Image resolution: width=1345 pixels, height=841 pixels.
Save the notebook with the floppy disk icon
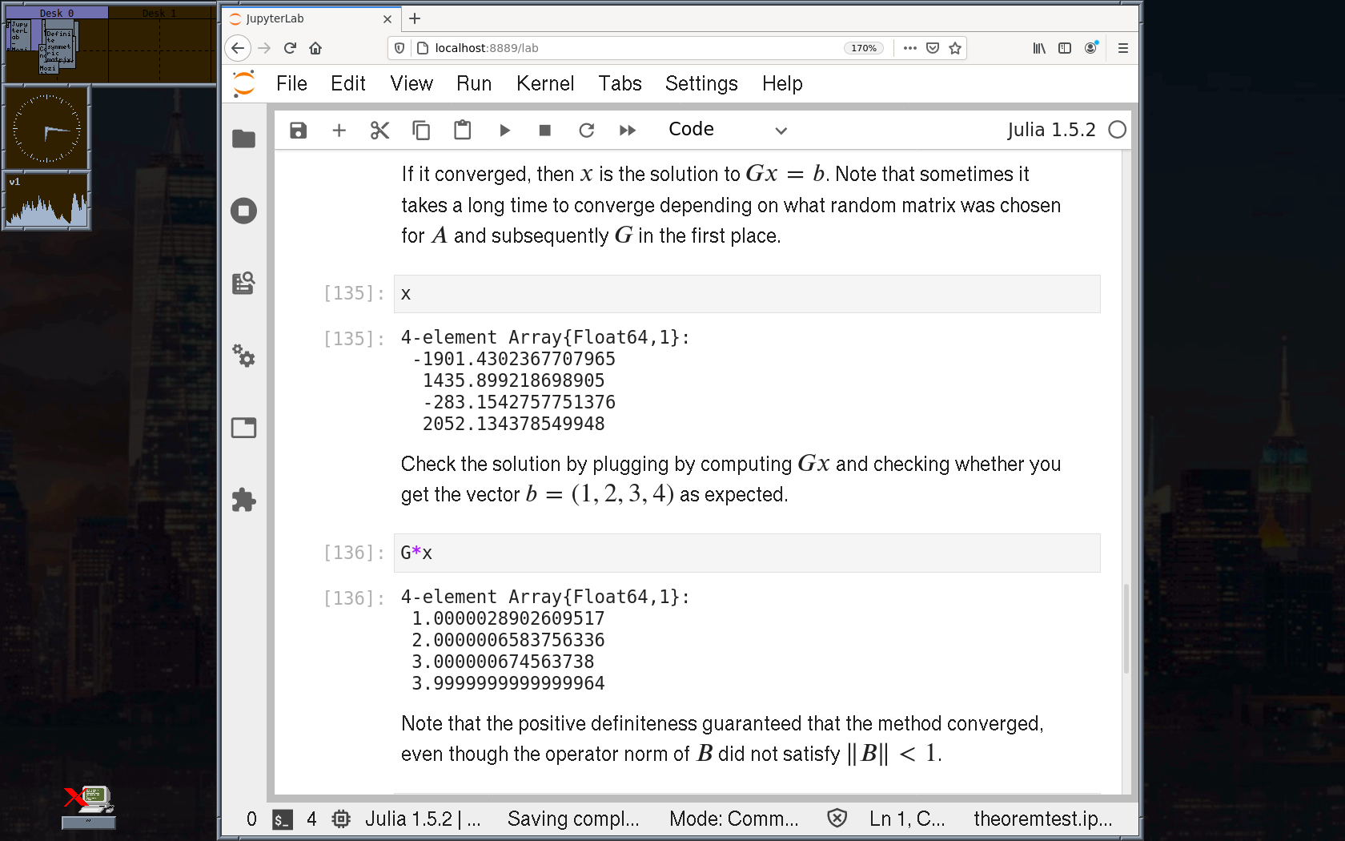coord(298,131)
